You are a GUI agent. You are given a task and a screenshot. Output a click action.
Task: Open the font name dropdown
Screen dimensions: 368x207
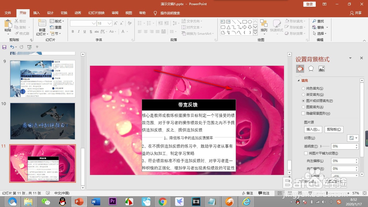click(93, 23)
